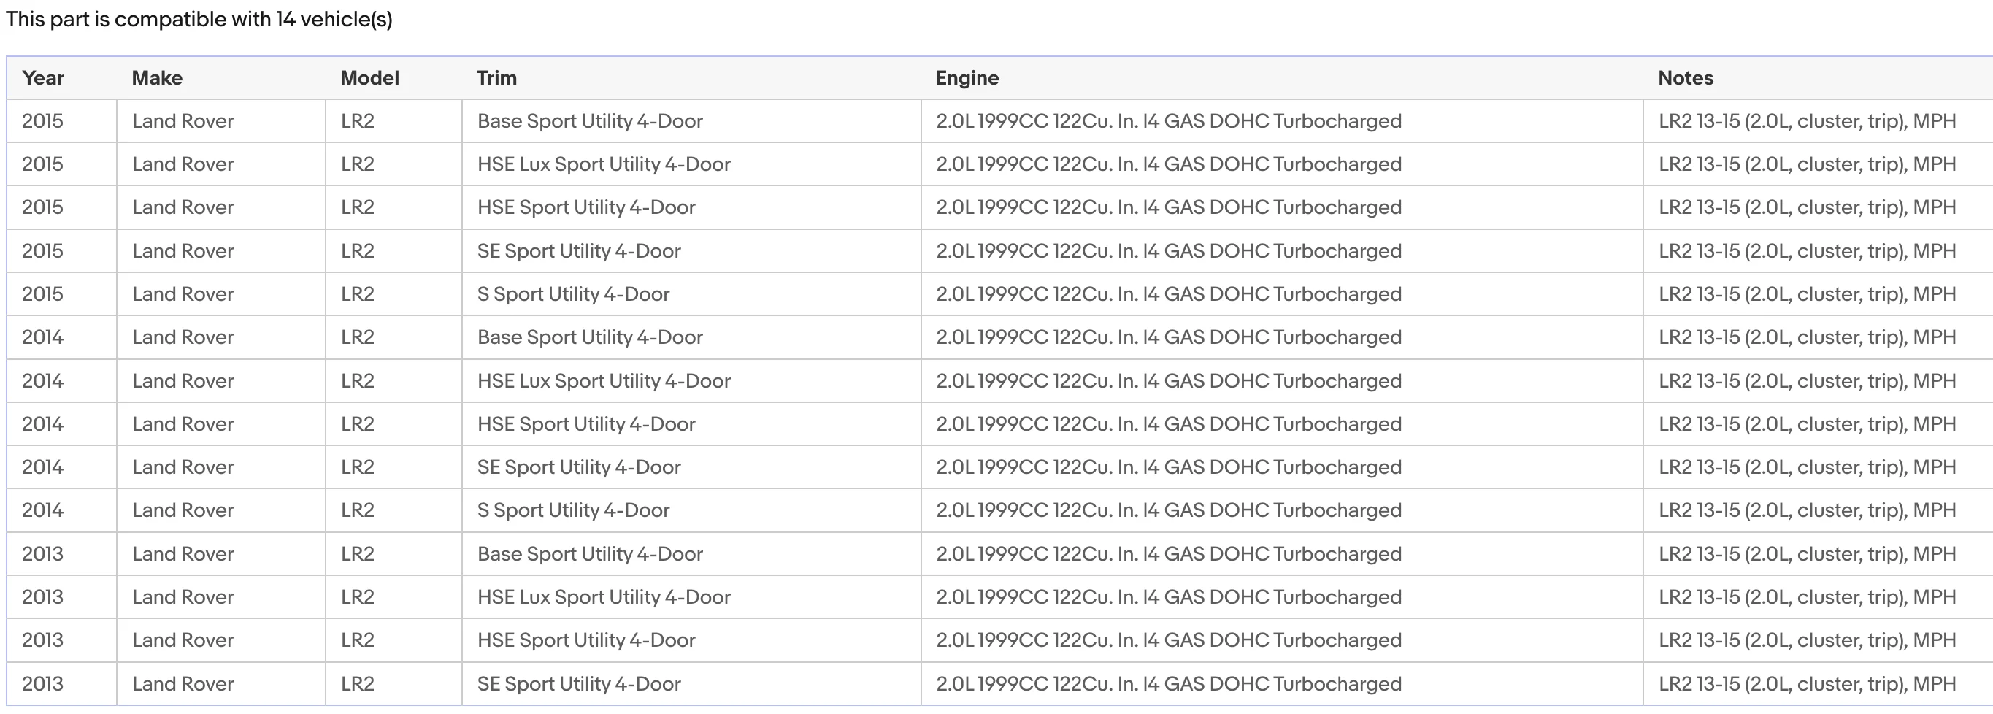
Task: Click Land Rover in the 2014 SE row
Action: [221, 467]
